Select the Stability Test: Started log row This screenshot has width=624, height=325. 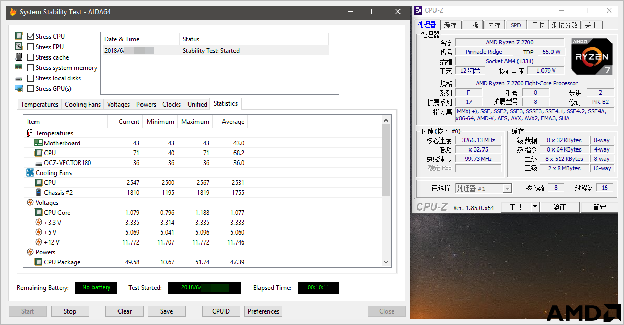coord(215,51)
